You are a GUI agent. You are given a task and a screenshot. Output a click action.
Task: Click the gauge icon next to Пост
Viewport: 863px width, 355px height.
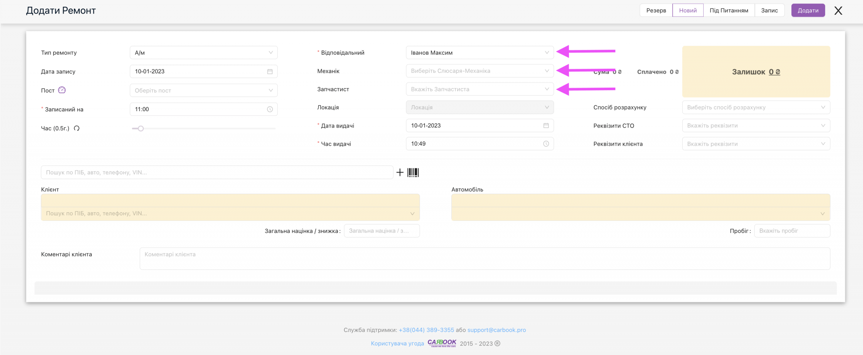coord(62,90)
